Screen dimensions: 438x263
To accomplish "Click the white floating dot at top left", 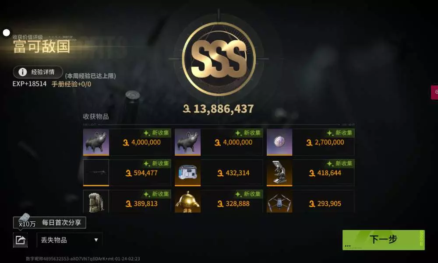I will [6, 33].
